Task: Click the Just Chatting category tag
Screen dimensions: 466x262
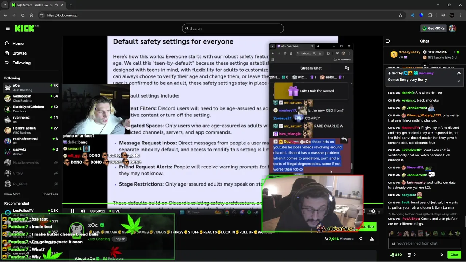Action: tap(99, 239)
